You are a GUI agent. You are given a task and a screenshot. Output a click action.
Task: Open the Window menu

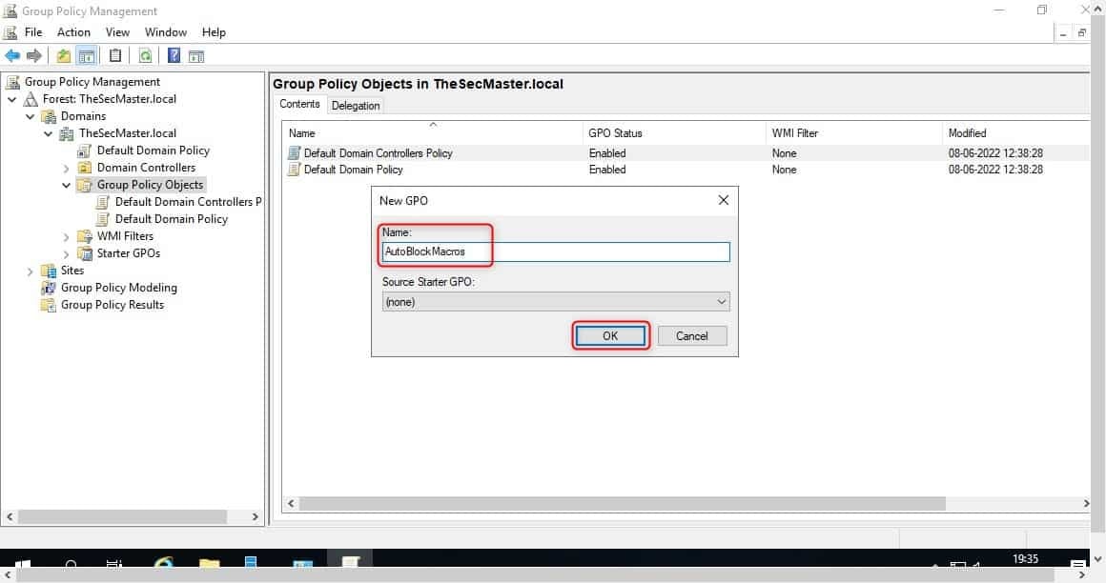pyautogui.click(x=166, y=32)
